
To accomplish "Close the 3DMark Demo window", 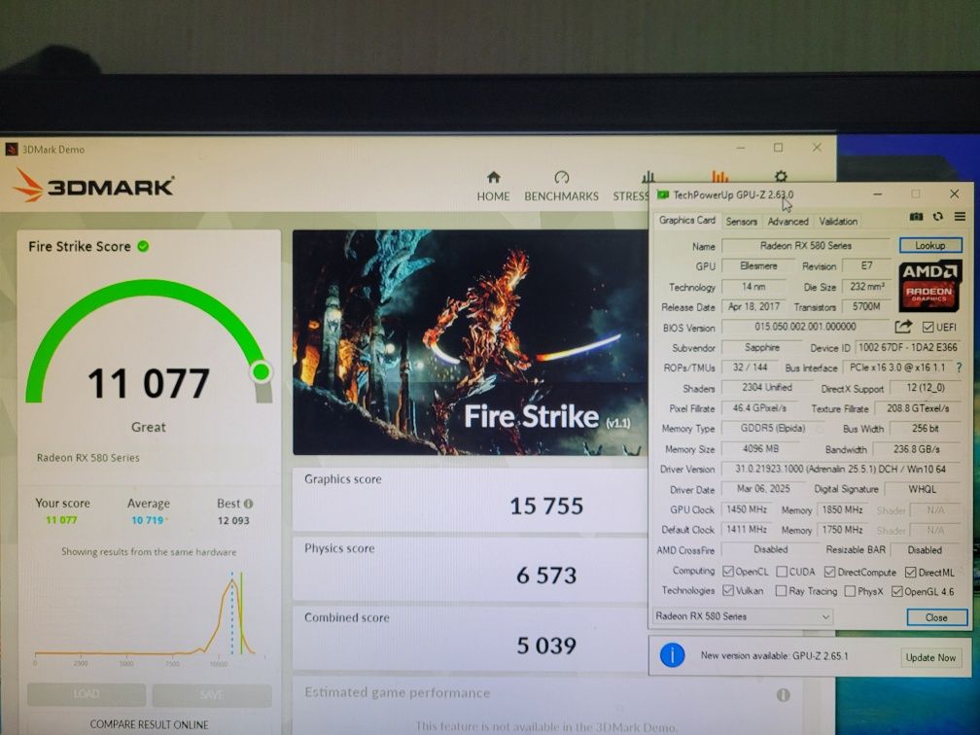I will pos(817,148).
